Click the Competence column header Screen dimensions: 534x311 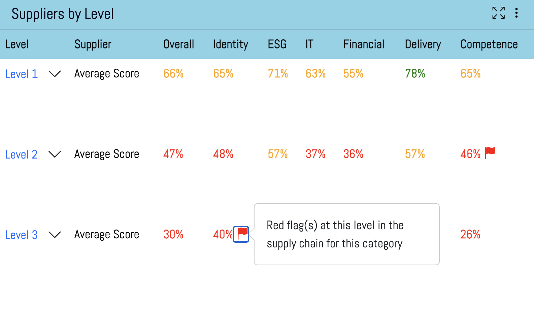(489, 44)
